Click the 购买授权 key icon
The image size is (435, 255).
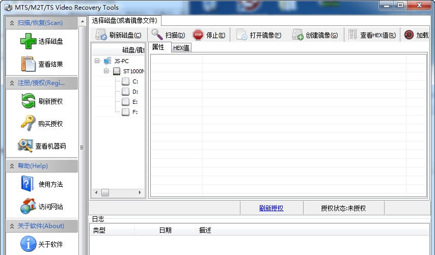(28, 123)
